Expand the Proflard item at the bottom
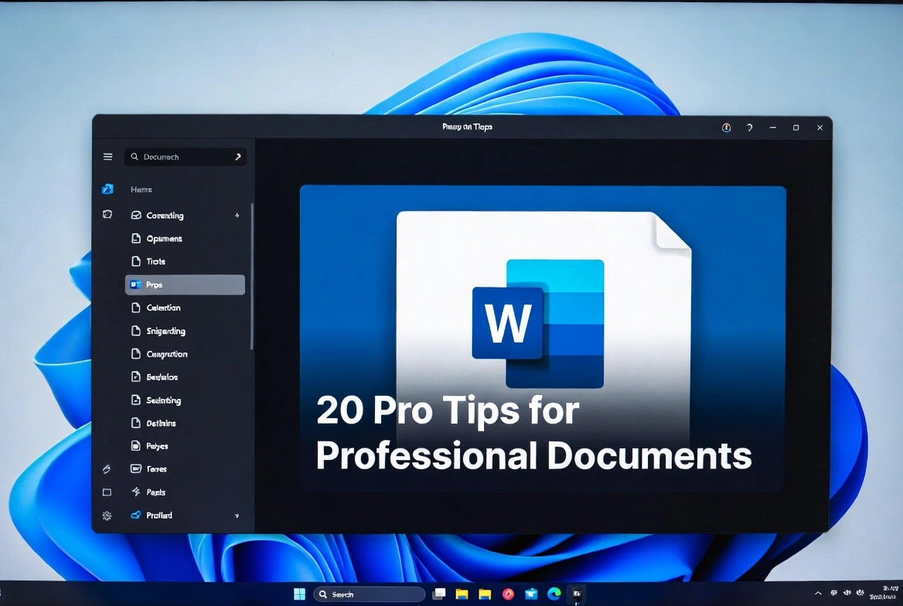Viewport: 903px width, 606px height. click(237, 515)
